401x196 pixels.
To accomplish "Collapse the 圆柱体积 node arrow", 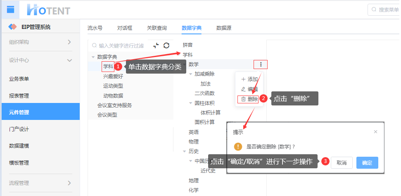I will click(x=190, y=103).
